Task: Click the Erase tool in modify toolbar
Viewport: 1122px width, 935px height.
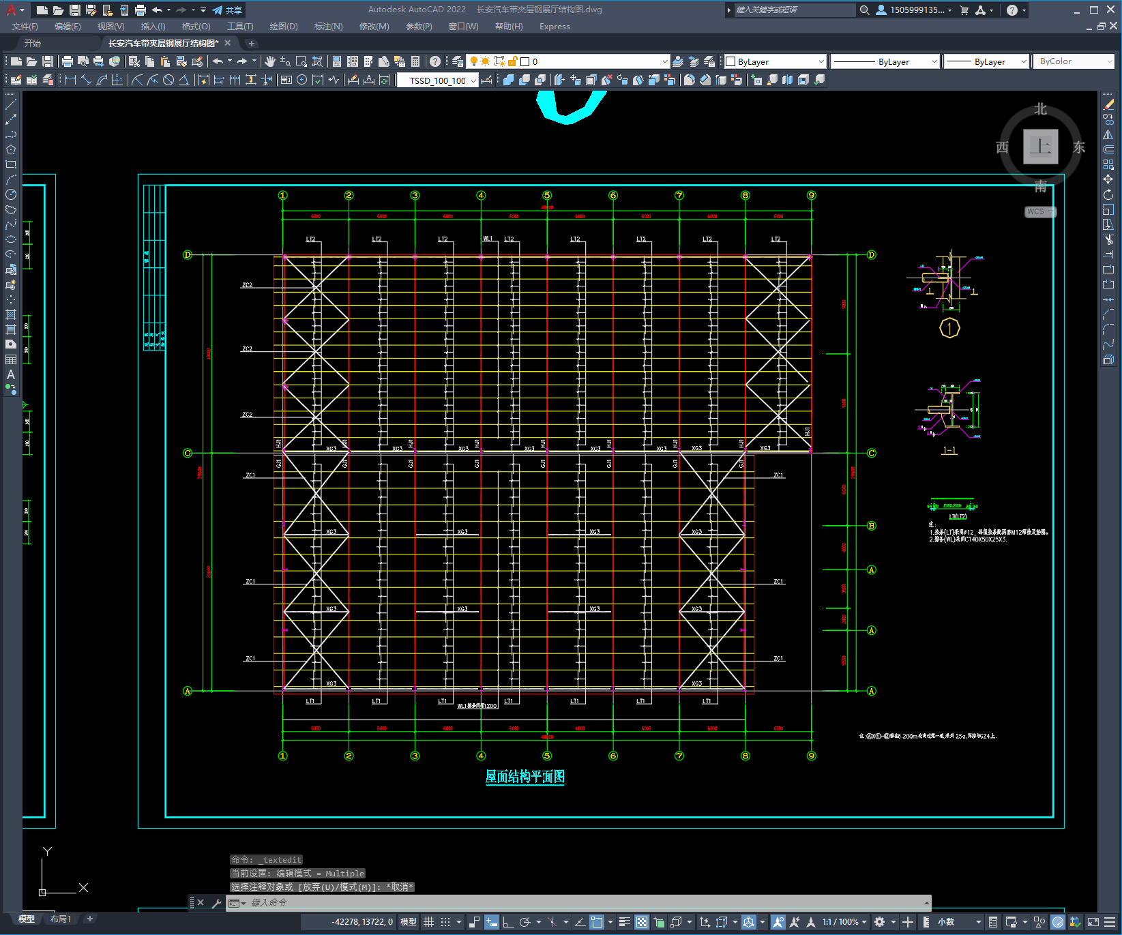Action: tap(1108, 104)
